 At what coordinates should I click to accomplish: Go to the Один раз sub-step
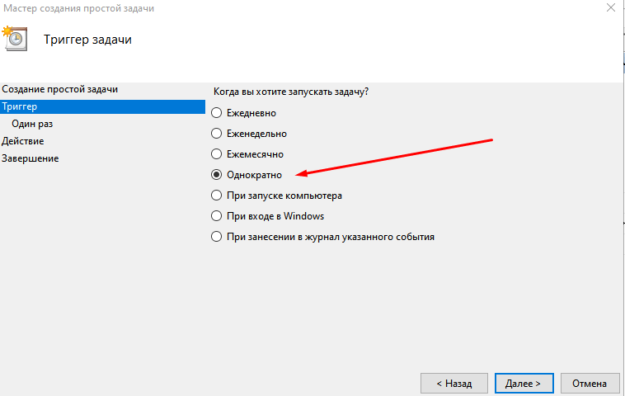tap(32, 124)
